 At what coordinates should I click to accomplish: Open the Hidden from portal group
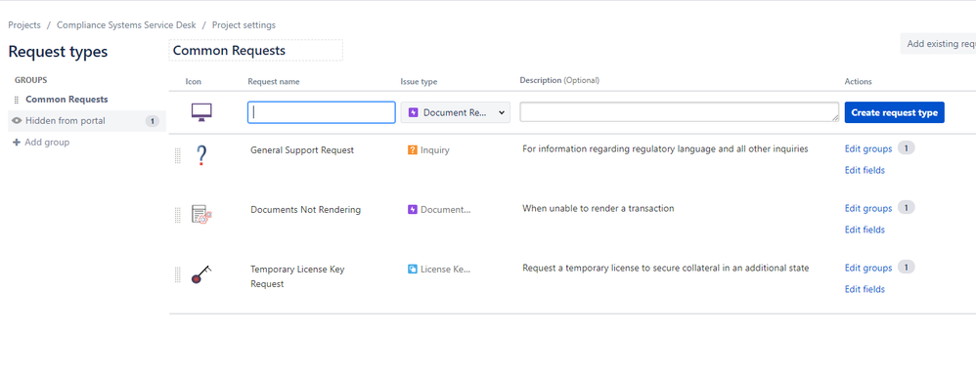[86, 120]
